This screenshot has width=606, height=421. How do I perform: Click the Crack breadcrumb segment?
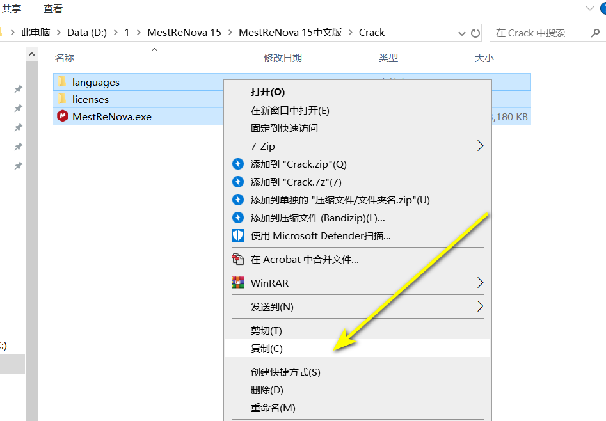371,33
